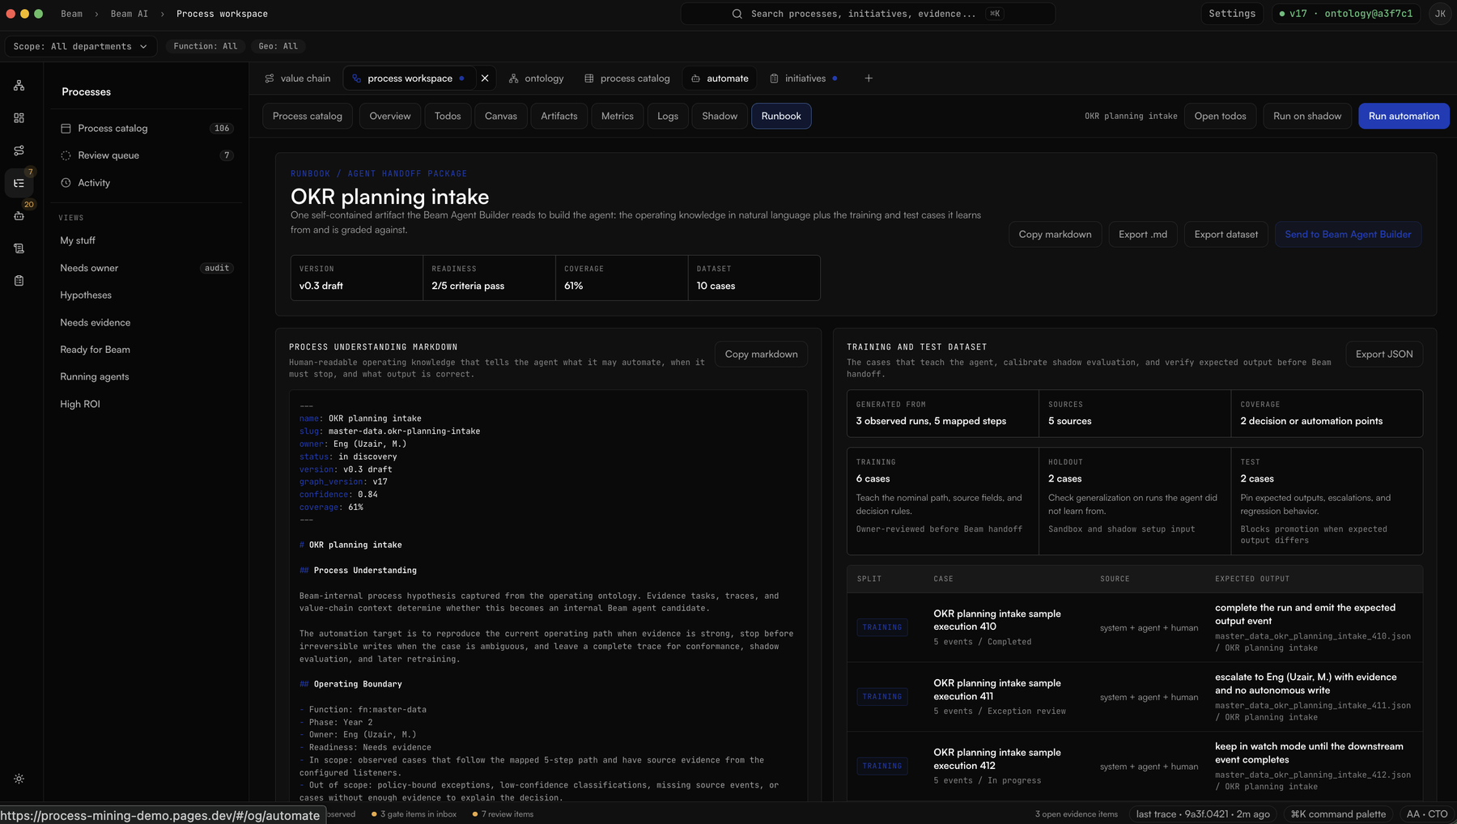The height and width of the screenshot is (824, 1457).
Task: Open the Function: All filter
Action: [206, 46]
